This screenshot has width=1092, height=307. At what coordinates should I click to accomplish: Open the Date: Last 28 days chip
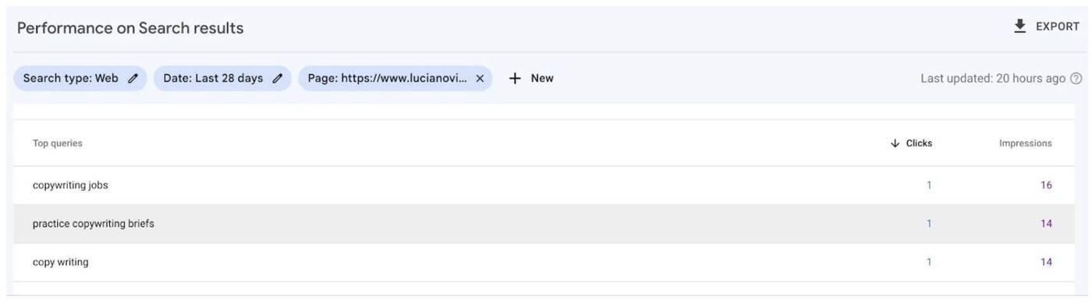click(222, 78)
